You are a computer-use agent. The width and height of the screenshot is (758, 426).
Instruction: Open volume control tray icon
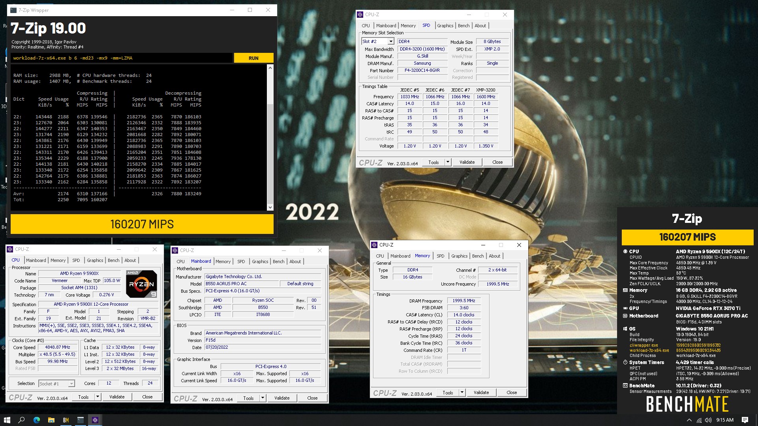click(708, 420)
